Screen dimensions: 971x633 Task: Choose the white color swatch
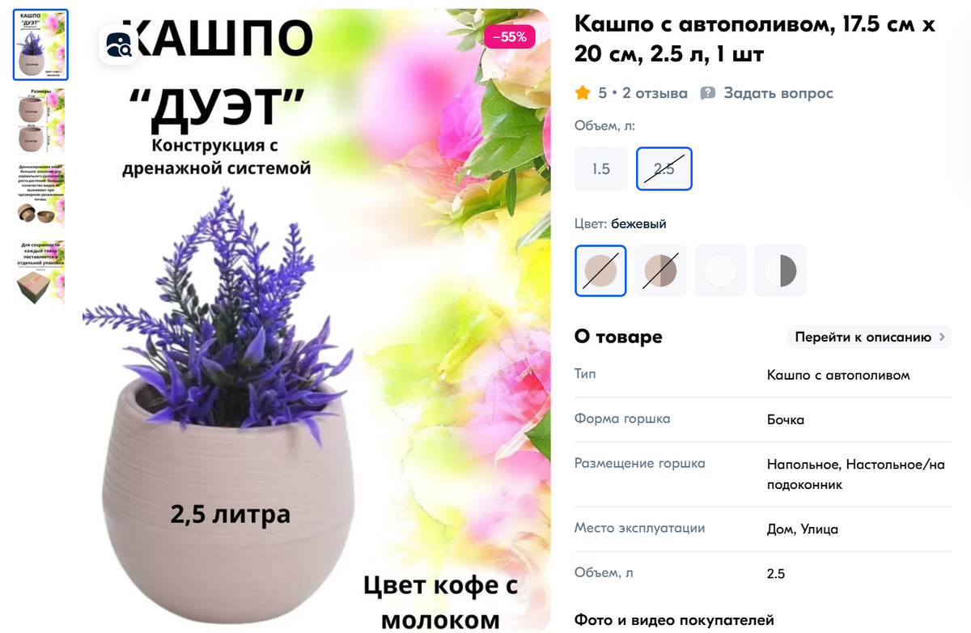point(720,270)
